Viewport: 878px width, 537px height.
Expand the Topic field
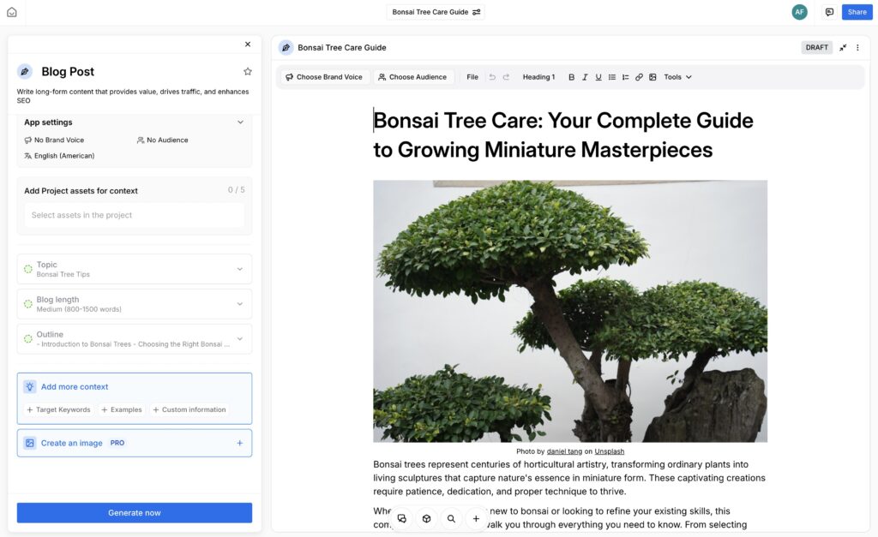tap(135, 269)
